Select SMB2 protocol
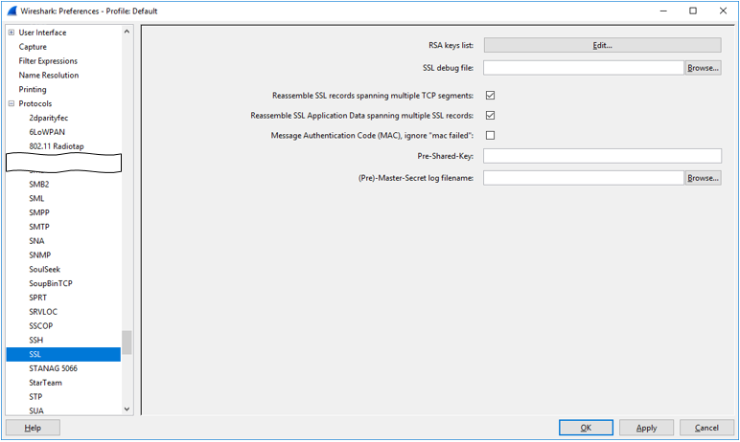The image size is (740, 442). pyautogui.click(x=38, y=185)
